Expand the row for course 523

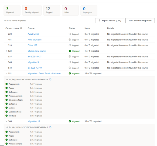click(6, 51)
